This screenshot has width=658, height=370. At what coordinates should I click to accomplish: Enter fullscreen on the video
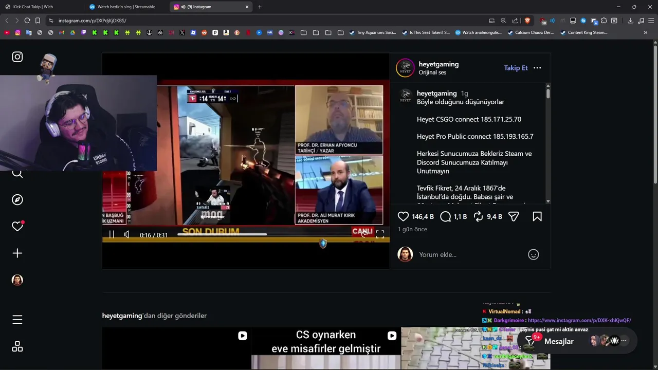(x=380, y=234)
